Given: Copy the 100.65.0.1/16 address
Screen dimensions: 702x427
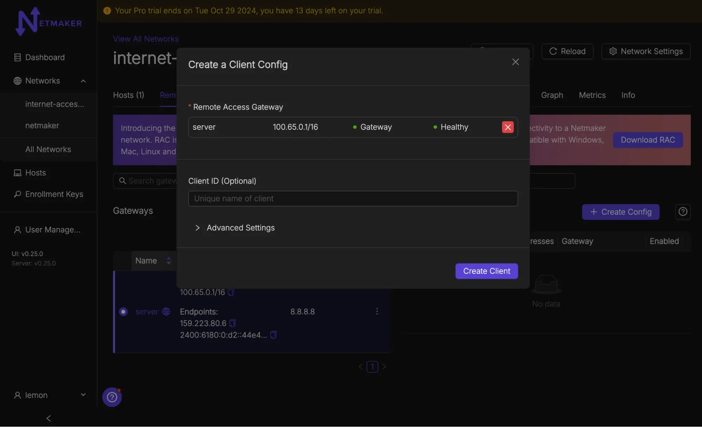Looking at the screenshot, I should click(x=231, y=292).
